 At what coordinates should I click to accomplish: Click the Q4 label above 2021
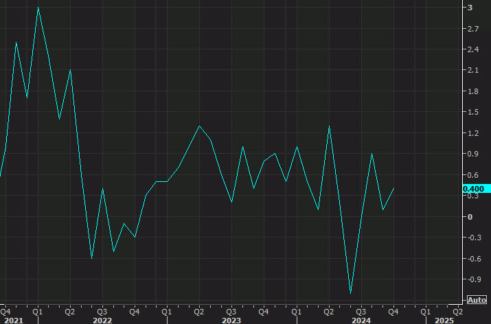tap(5, 312)
